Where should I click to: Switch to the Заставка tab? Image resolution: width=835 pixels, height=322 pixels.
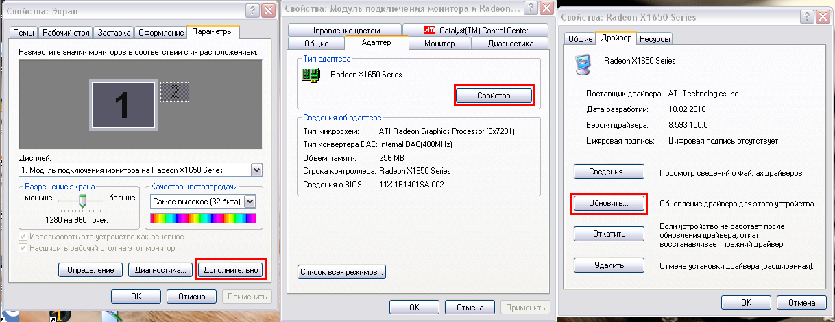coord(114,33)
